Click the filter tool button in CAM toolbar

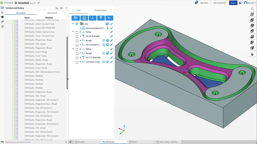(x=101, y=18)
